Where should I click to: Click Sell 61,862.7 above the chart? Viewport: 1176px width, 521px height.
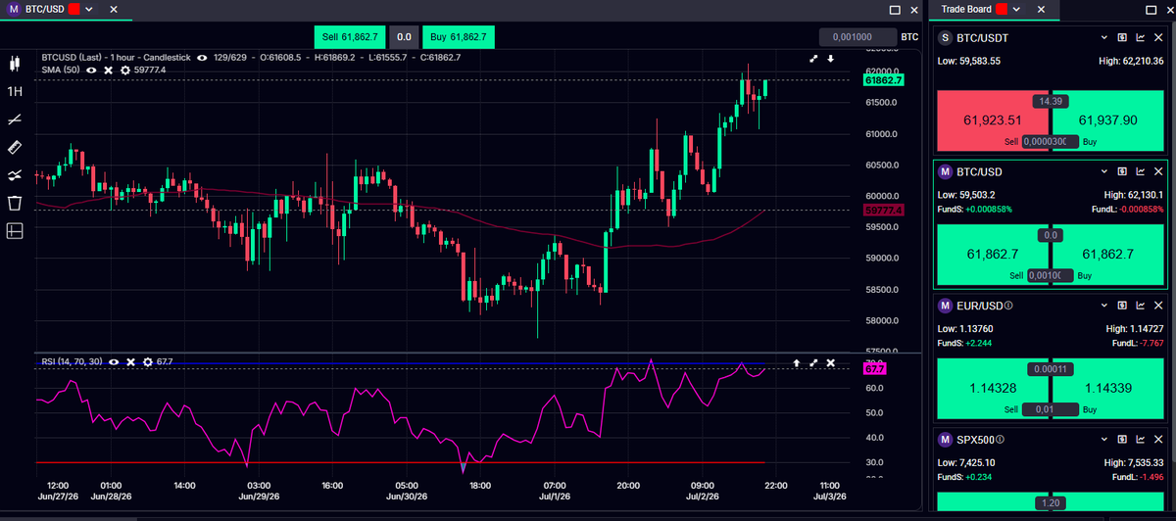point(349,37)
